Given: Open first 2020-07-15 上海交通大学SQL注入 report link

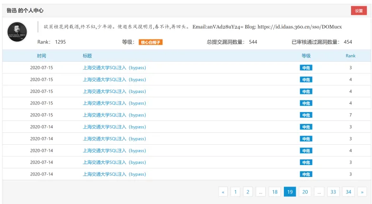Looking at the screenshot, I should click(x=114, y=68).
